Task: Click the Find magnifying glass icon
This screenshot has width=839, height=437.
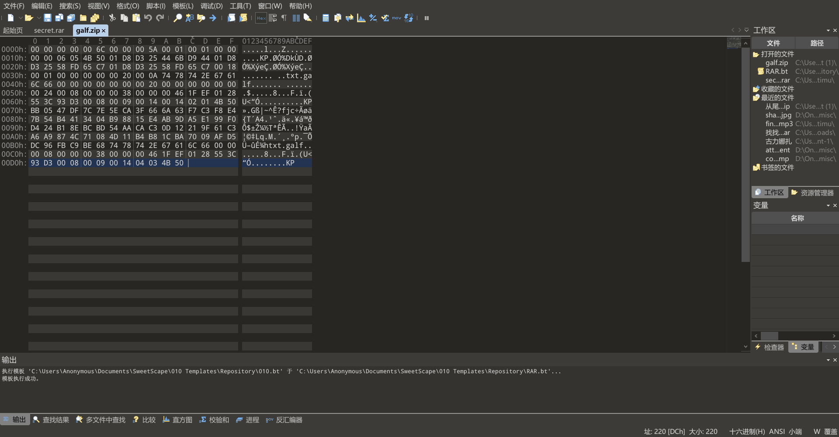Action: (178, 18)
